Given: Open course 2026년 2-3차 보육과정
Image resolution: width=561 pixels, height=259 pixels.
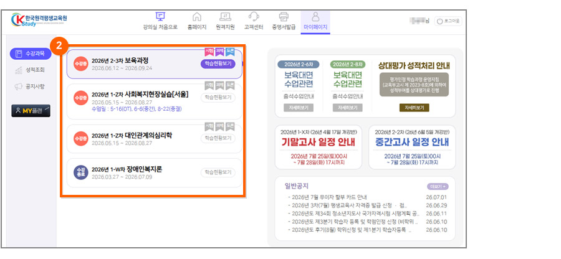Looking at the screenshot, I should click(120, 60).
